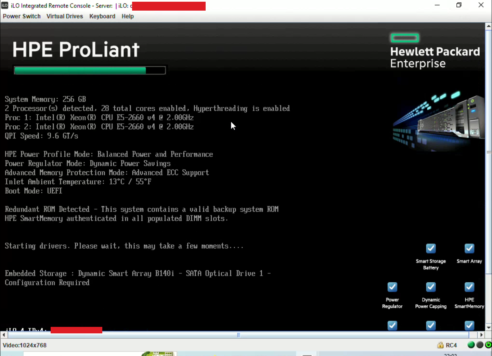Screen dimensions: 492x356
Task: Click the 'Configuration Required' text
Action: coord(47,283)
